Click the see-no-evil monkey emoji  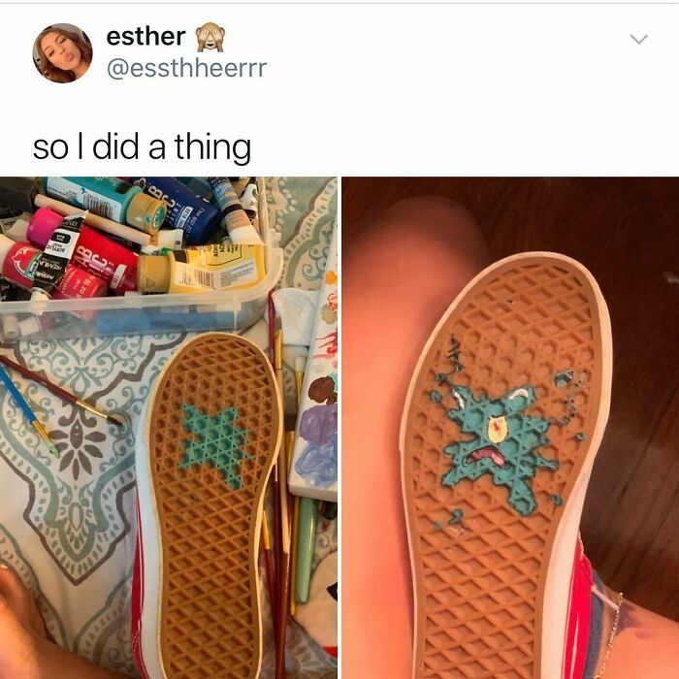[210, 37]
